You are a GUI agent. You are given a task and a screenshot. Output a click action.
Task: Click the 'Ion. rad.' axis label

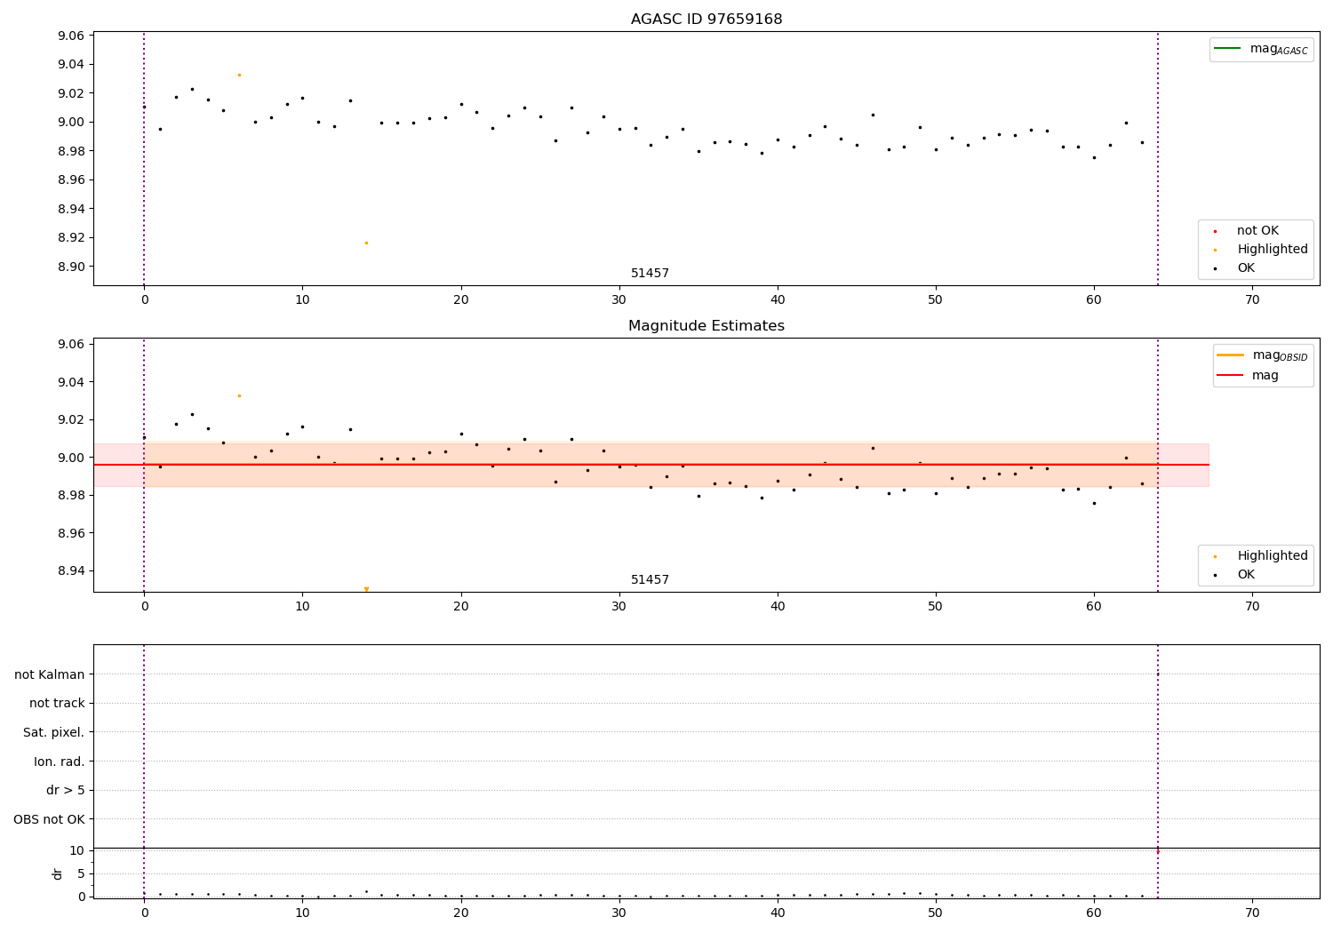[x=60, y=762]
